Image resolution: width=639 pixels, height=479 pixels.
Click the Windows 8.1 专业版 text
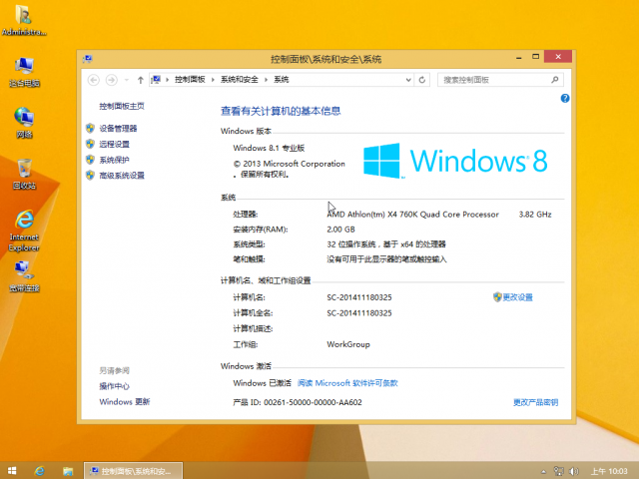pyautogui.click(x=269, y=148)
